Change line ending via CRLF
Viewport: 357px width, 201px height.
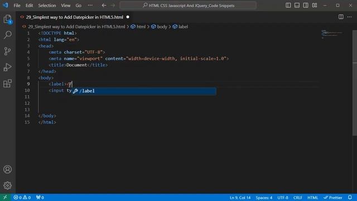pyautogui.click(x=297, y=197)
